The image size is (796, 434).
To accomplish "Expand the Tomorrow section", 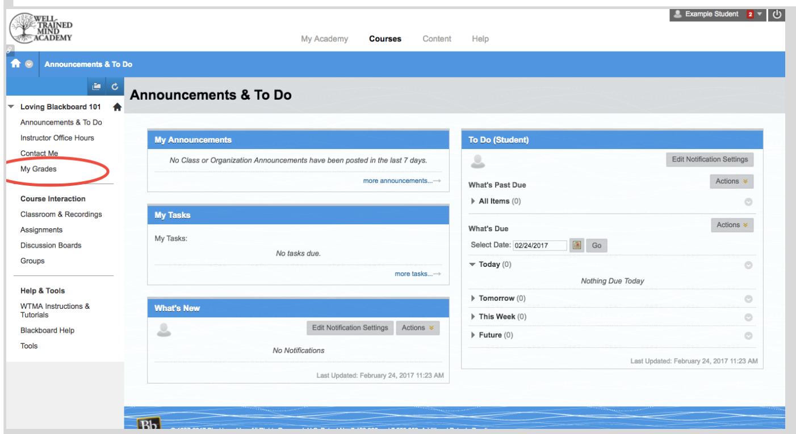I will 473,298.
